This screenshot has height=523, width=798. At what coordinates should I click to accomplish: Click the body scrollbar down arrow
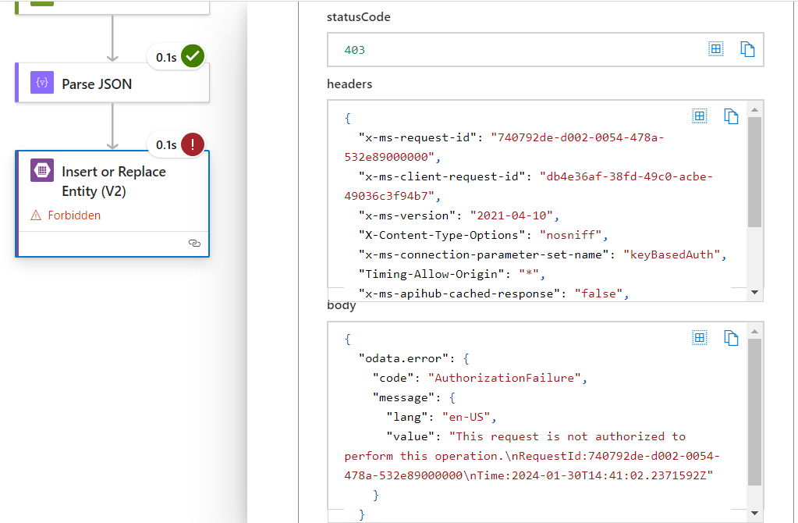[x=754, y=513]
